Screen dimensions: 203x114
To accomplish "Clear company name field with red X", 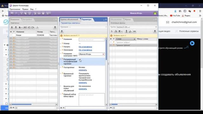I will point(103,54).
